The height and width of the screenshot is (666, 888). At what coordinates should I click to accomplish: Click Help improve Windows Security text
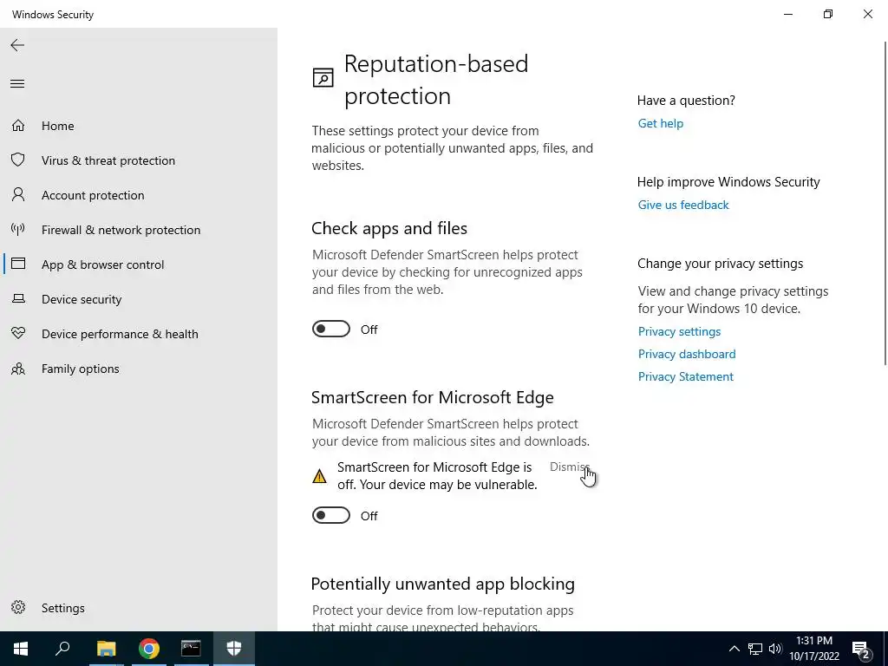[x=728, y=182]
